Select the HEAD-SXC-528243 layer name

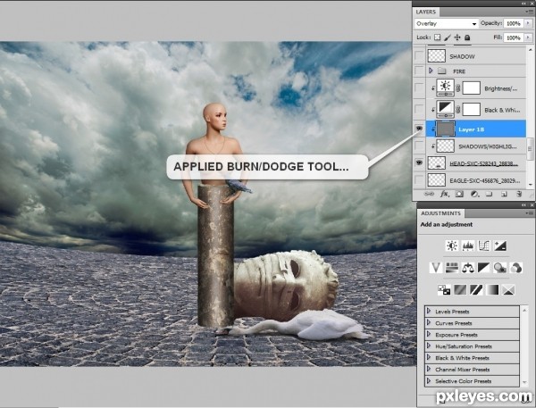pyautogui.click(x=483, y=163)
